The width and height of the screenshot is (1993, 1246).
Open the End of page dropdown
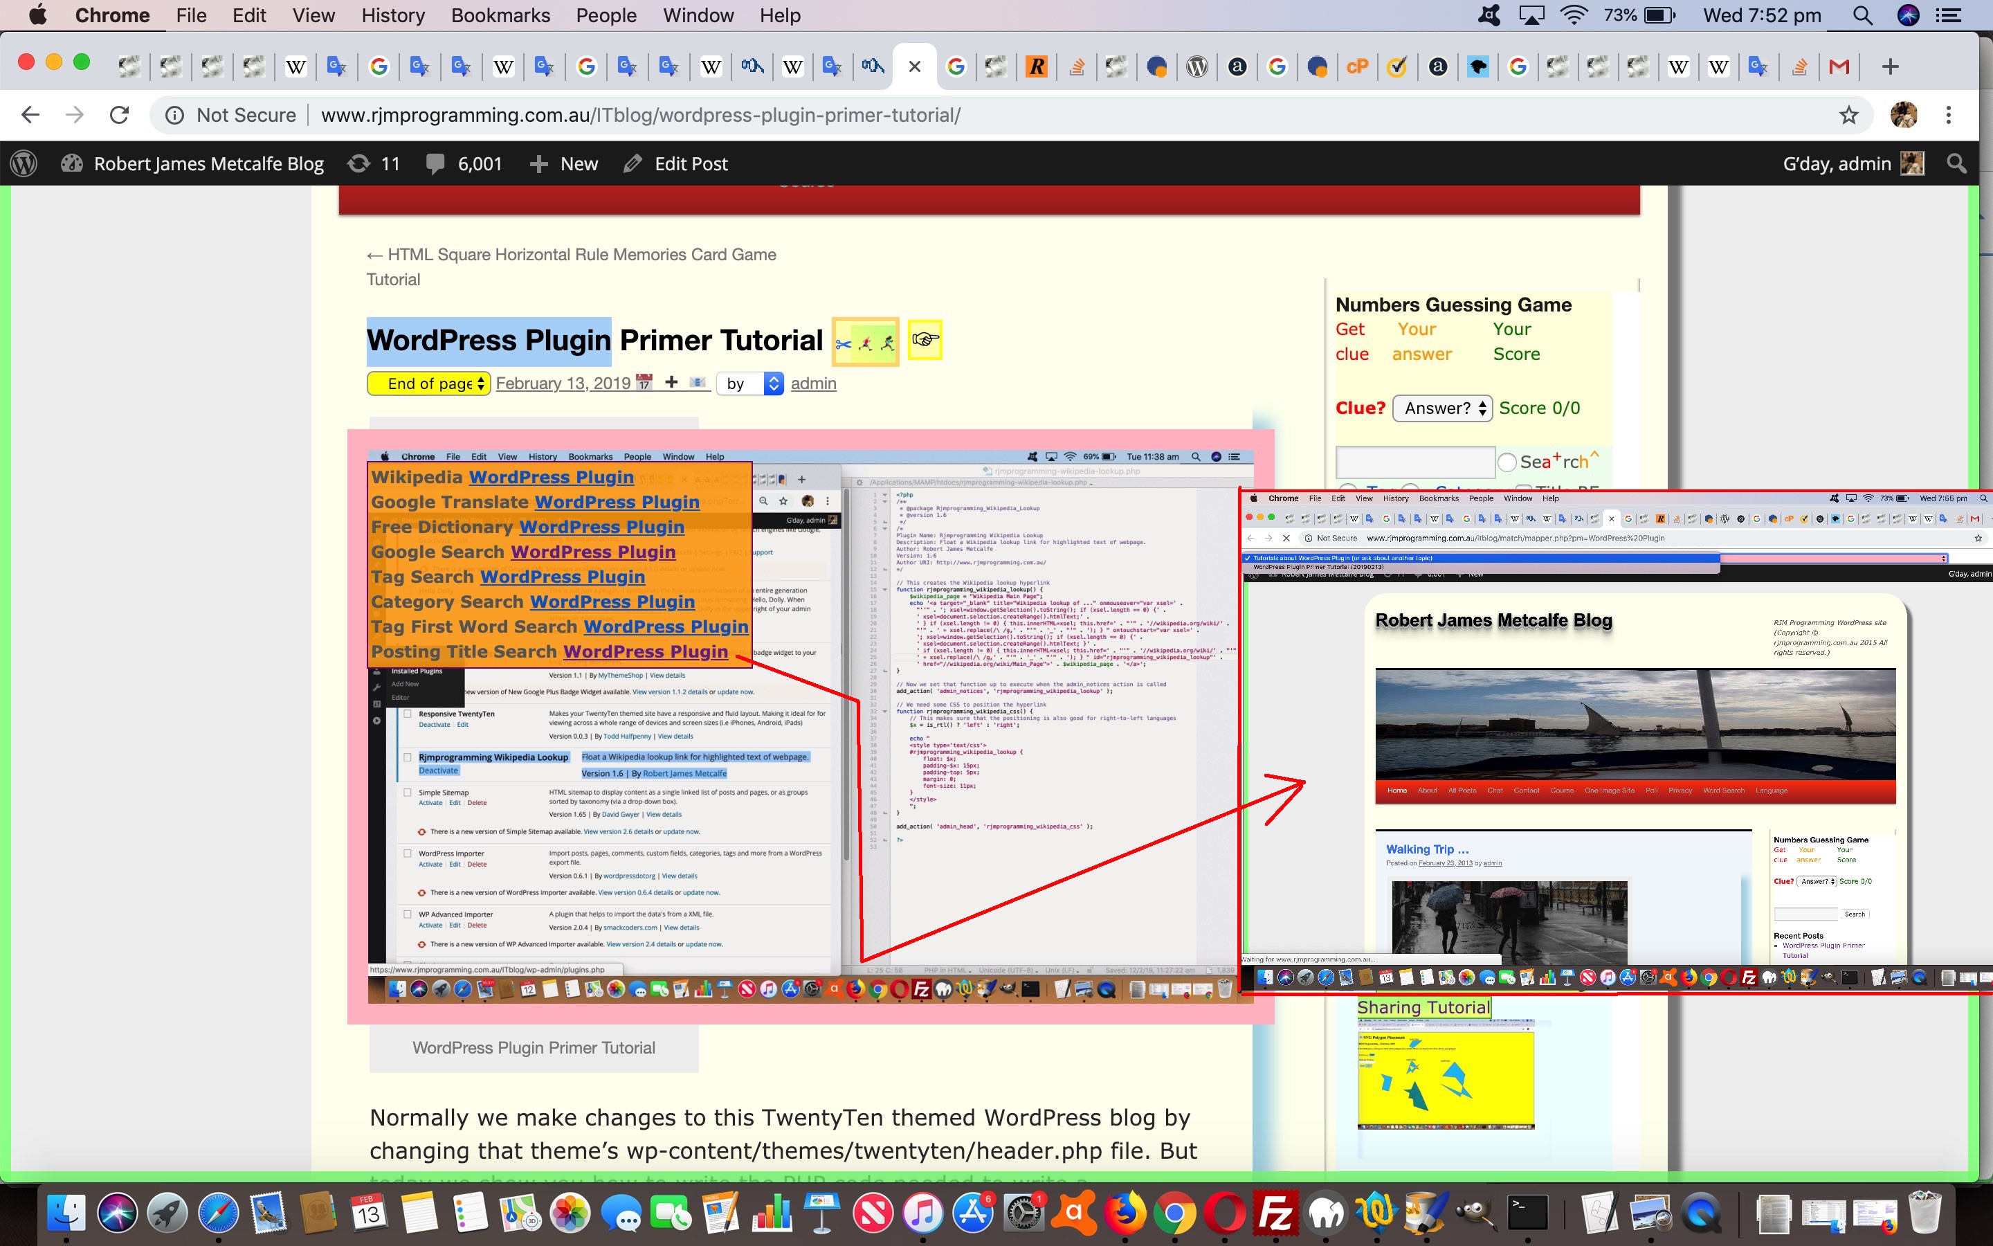(x=429, y=383)
